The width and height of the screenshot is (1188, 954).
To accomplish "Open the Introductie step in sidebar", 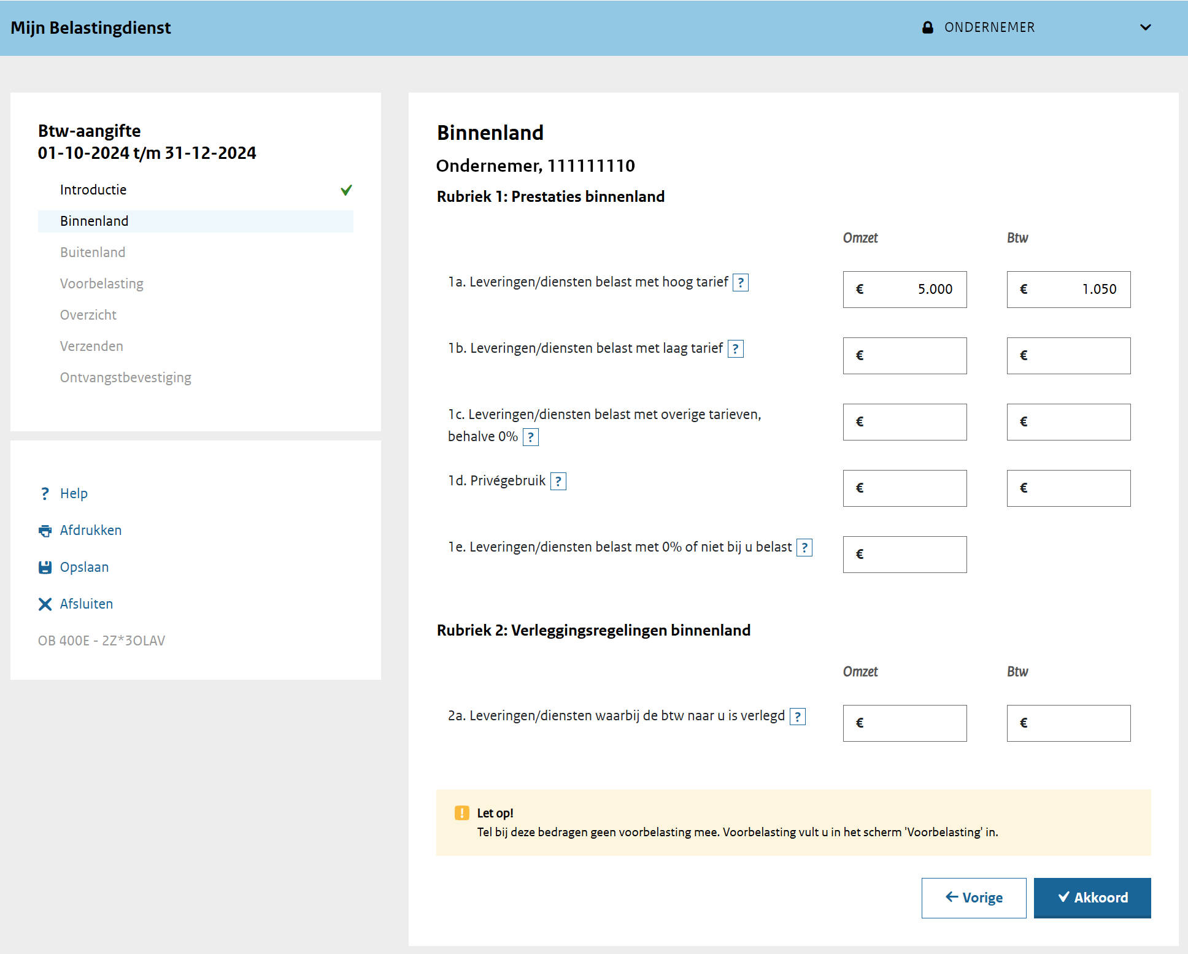I will click(x=93, y=190).
